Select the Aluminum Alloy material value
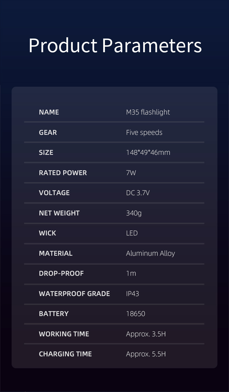This screenshot has width=229, height=392. coord(150,253)
